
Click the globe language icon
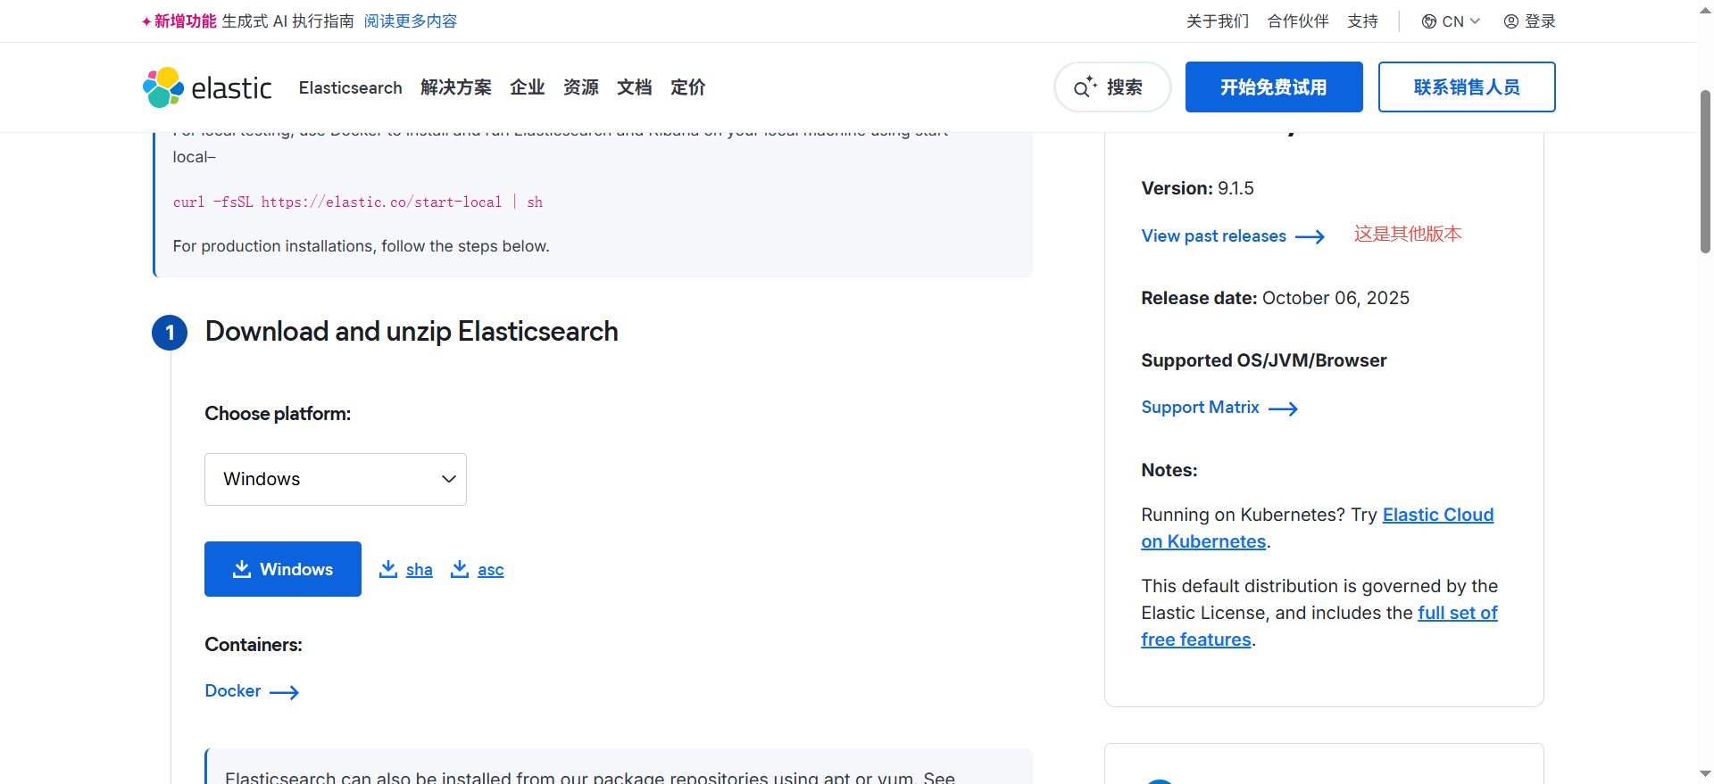1429,21
